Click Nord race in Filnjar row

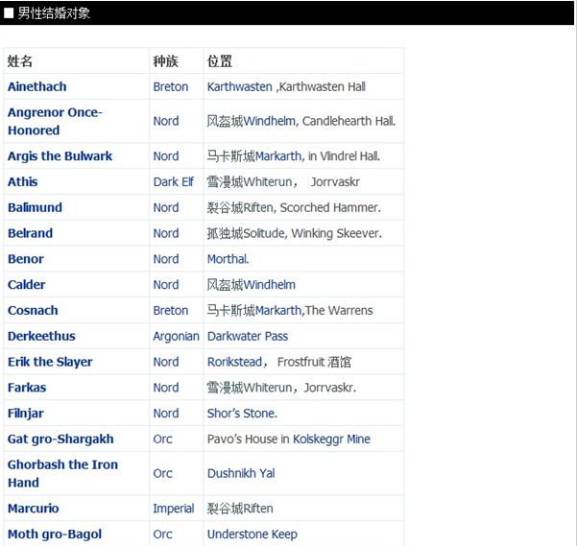(x=166, y=414)
